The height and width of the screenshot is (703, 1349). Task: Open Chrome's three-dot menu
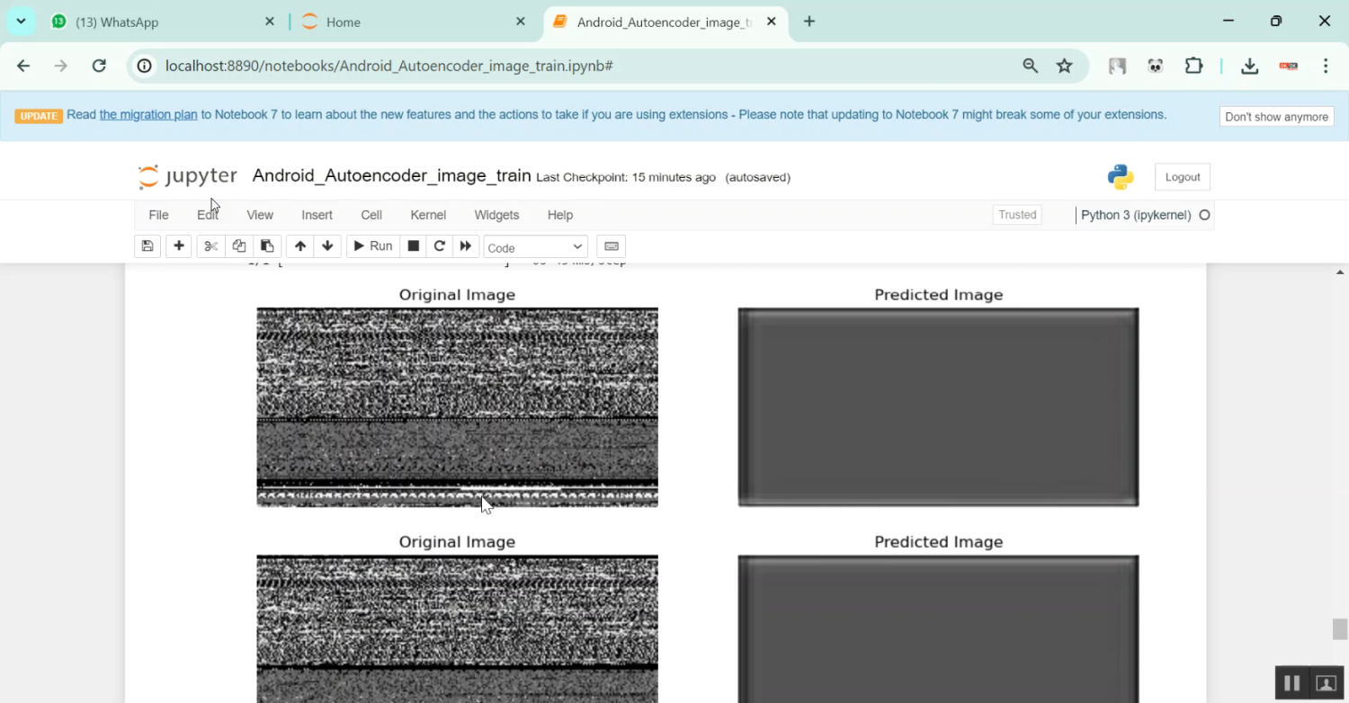[x=1326, y=66]
